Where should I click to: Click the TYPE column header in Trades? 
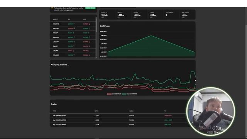pos(54,111)
